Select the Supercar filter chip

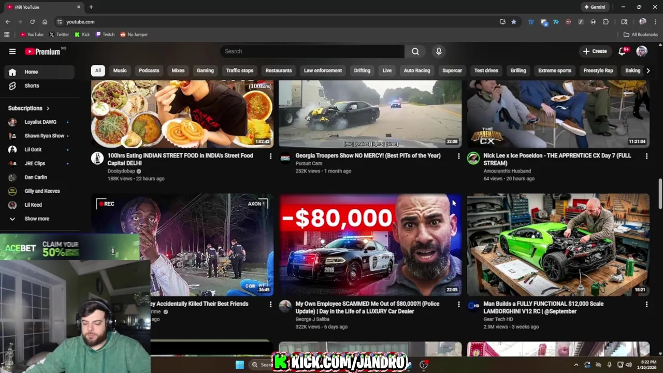coord(452,70)
